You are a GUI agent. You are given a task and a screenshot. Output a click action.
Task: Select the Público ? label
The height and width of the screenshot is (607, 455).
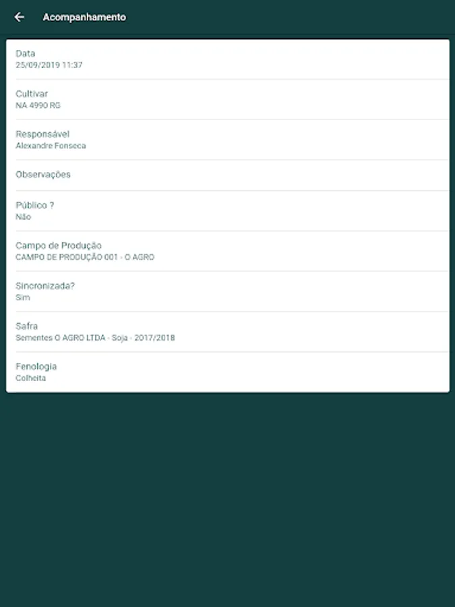pos(35,205)
